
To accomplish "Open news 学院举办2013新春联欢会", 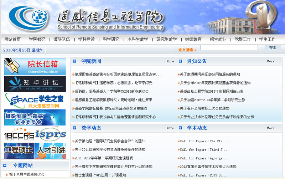I will [112, 91].
